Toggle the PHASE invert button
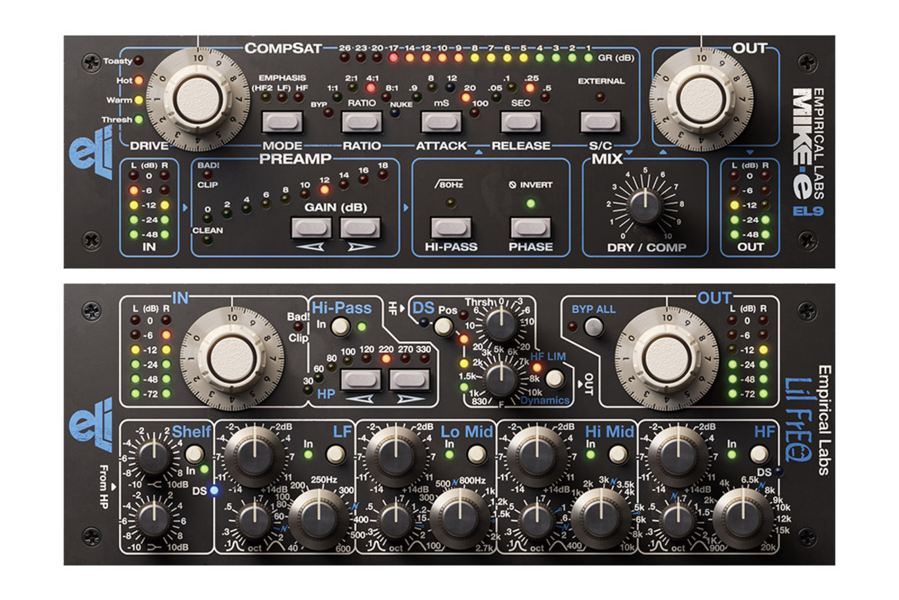The image size is (899, 600). (x=530, y=228)
